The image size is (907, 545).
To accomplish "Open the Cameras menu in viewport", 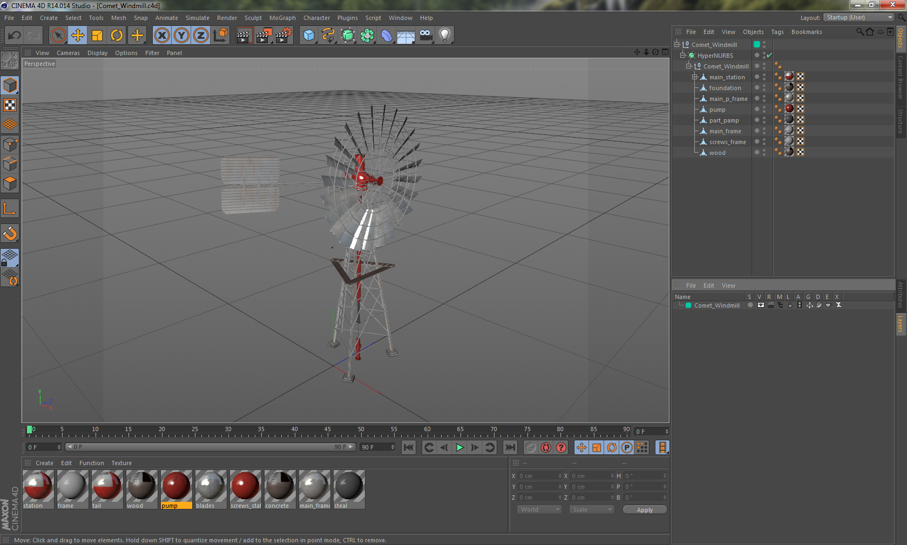I will (68, 53).
